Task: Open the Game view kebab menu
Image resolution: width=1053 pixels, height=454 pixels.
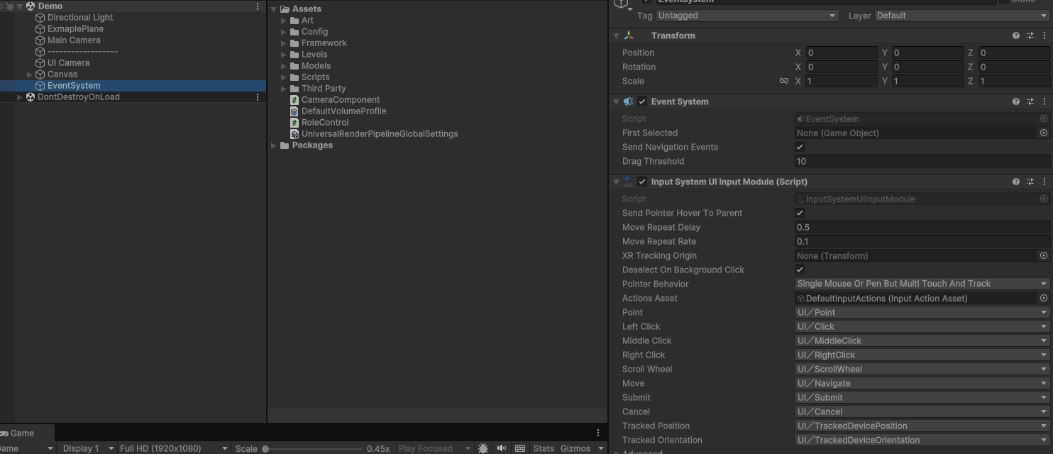Action: coord(597,433)
